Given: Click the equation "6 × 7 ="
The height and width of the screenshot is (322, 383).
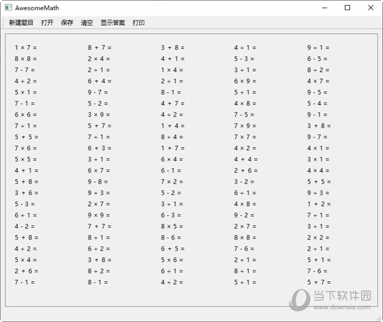Looking at the screenshot, I should point(99,170).
